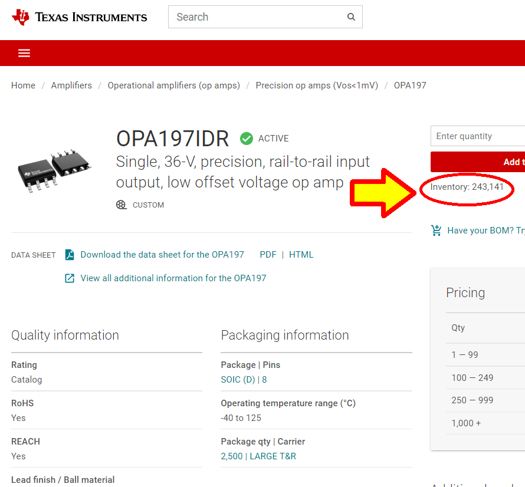This screenshot has width=525, height=487.
Task: Click View all additional information for the OPA197
Action: pyautogui.click(x=173, y=278)
